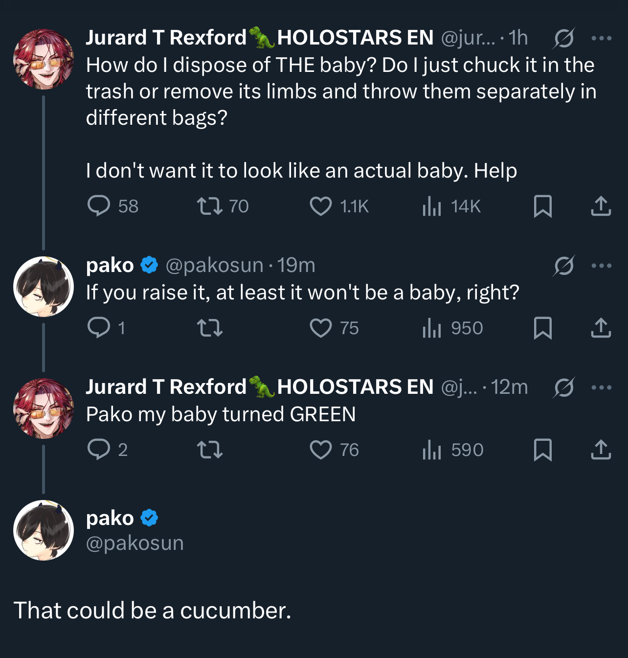Share the 'baby turned GREEN' tweet
Viewport: 628px width, 658px height.
tap(601, 449)
